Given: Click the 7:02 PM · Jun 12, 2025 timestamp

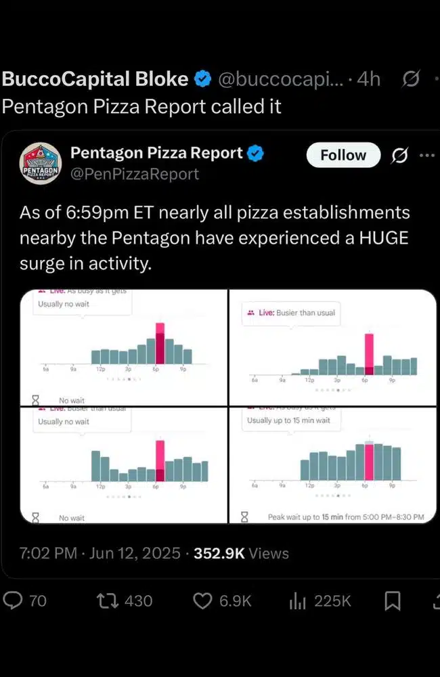Looking at the screenshot, I should pyautogui.click(x=100, y=553).
